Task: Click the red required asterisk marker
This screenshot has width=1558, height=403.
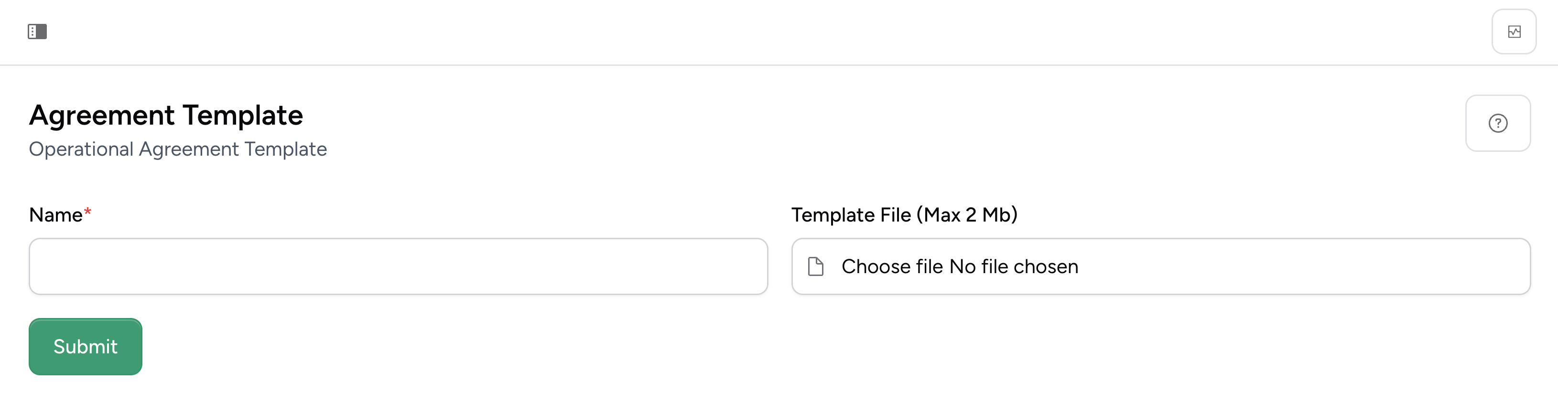Action: point(88,212)
